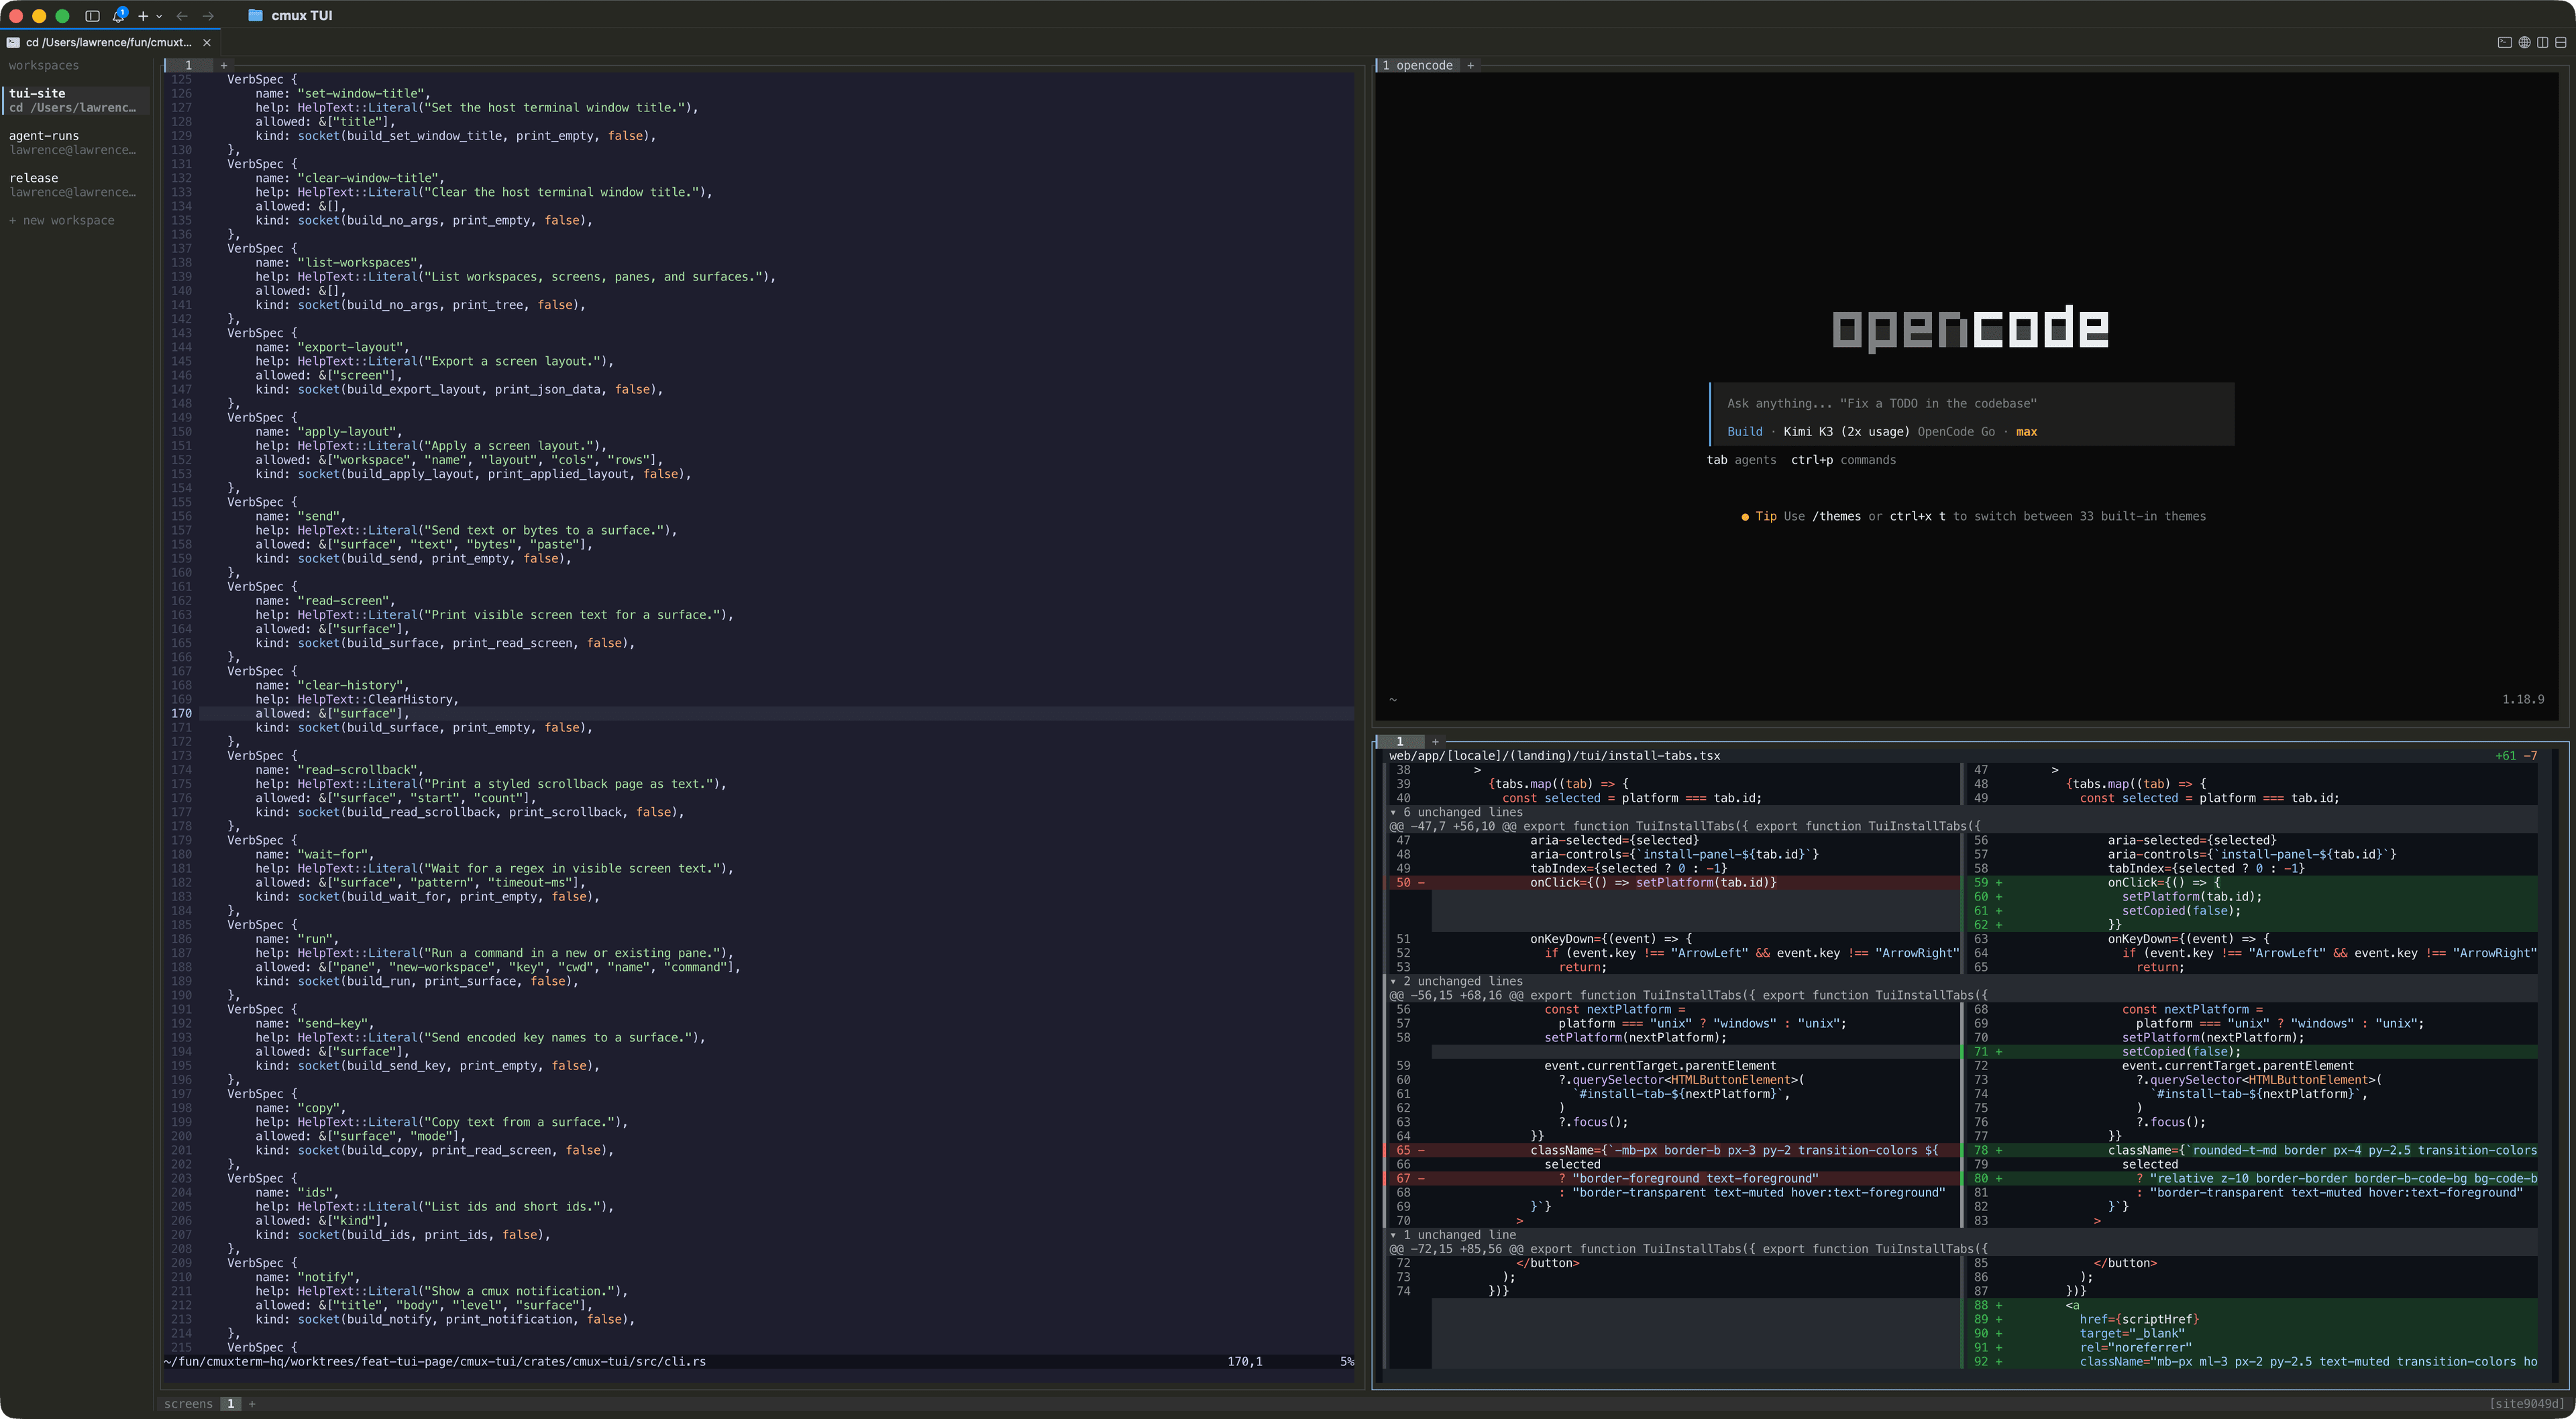Select the opencode pane tab
Screen dimensions: 2576x1419
click(1418, 65)
